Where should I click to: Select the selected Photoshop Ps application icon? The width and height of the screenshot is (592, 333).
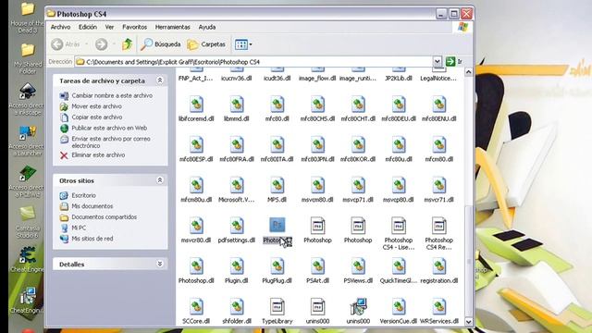(x=277, y=225)
